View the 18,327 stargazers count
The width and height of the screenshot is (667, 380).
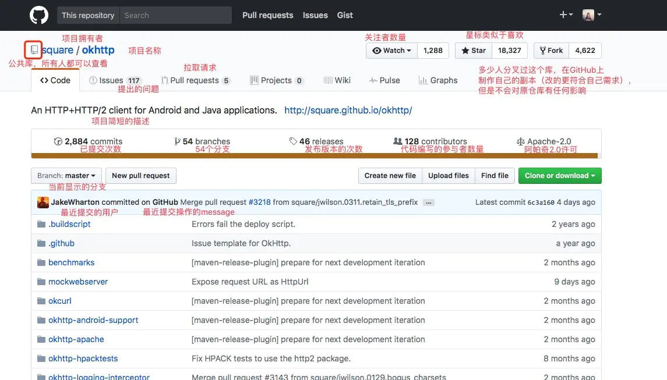(x=510, y=51)
